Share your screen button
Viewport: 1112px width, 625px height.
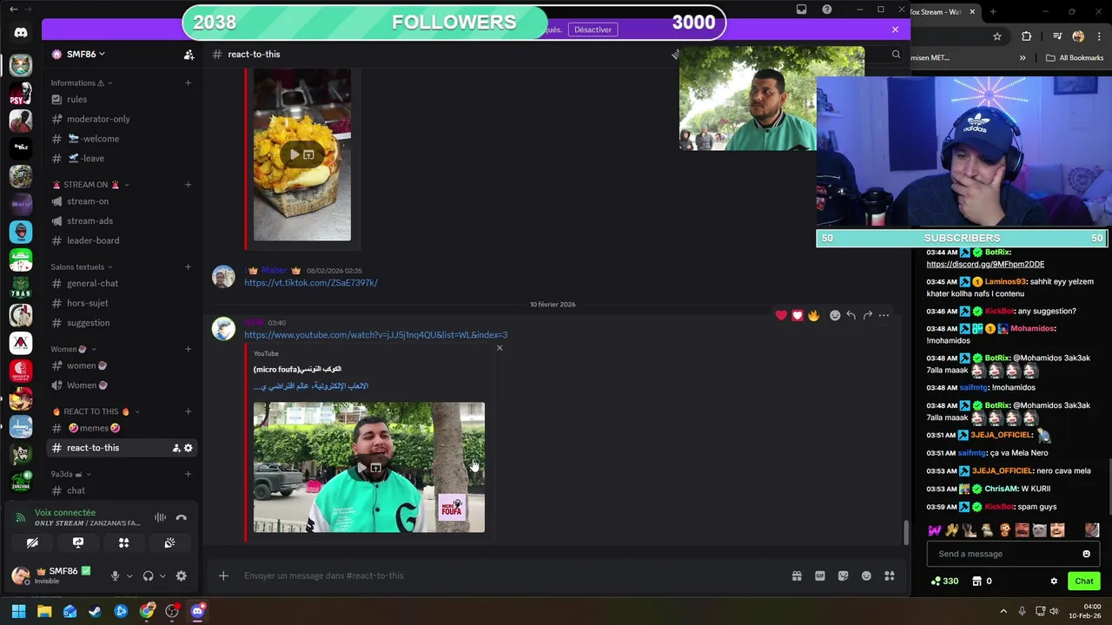pyautogui.click(x=78, y=543)
